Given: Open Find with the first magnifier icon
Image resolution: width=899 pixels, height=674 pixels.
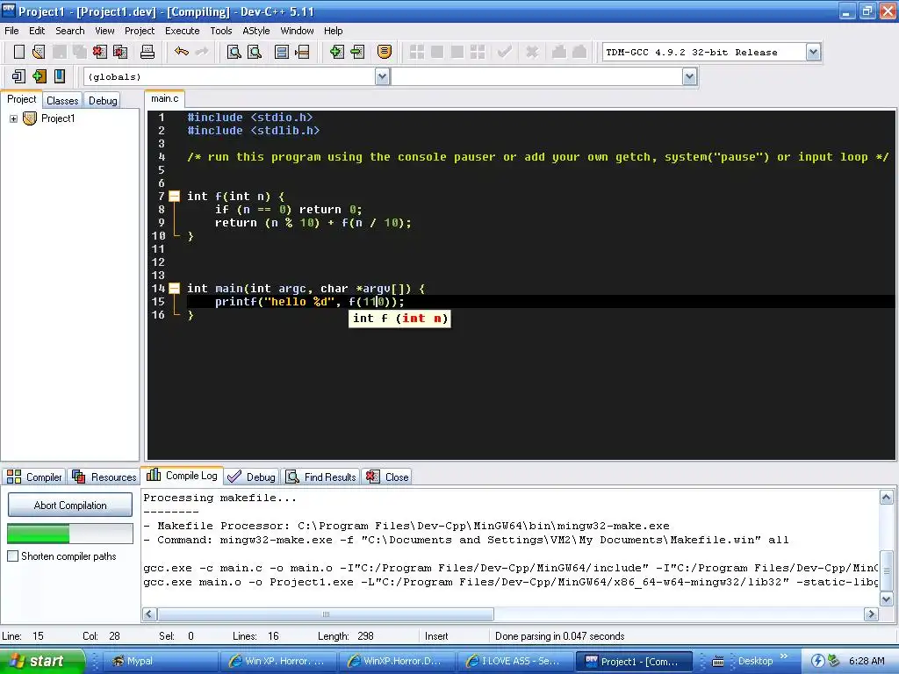Looking at the screenshot, I should pos(234,52).
